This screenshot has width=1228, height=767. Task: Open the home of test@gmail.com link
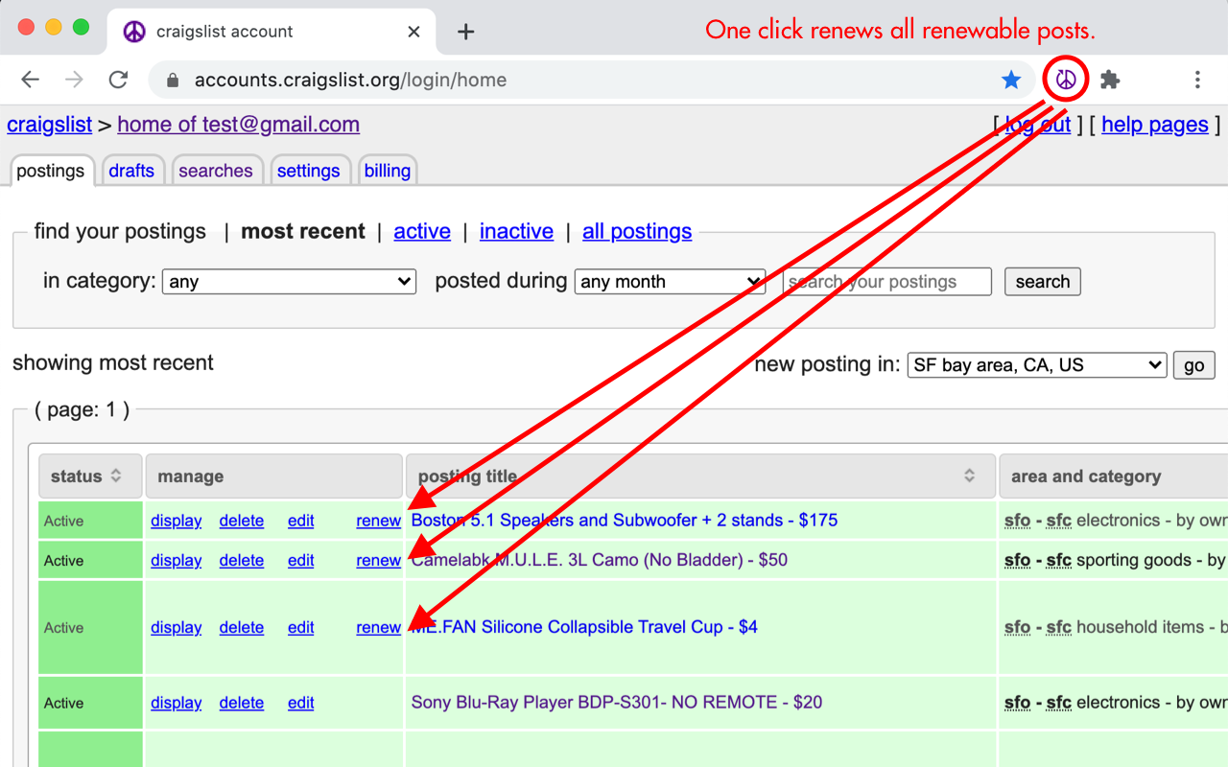239,125
